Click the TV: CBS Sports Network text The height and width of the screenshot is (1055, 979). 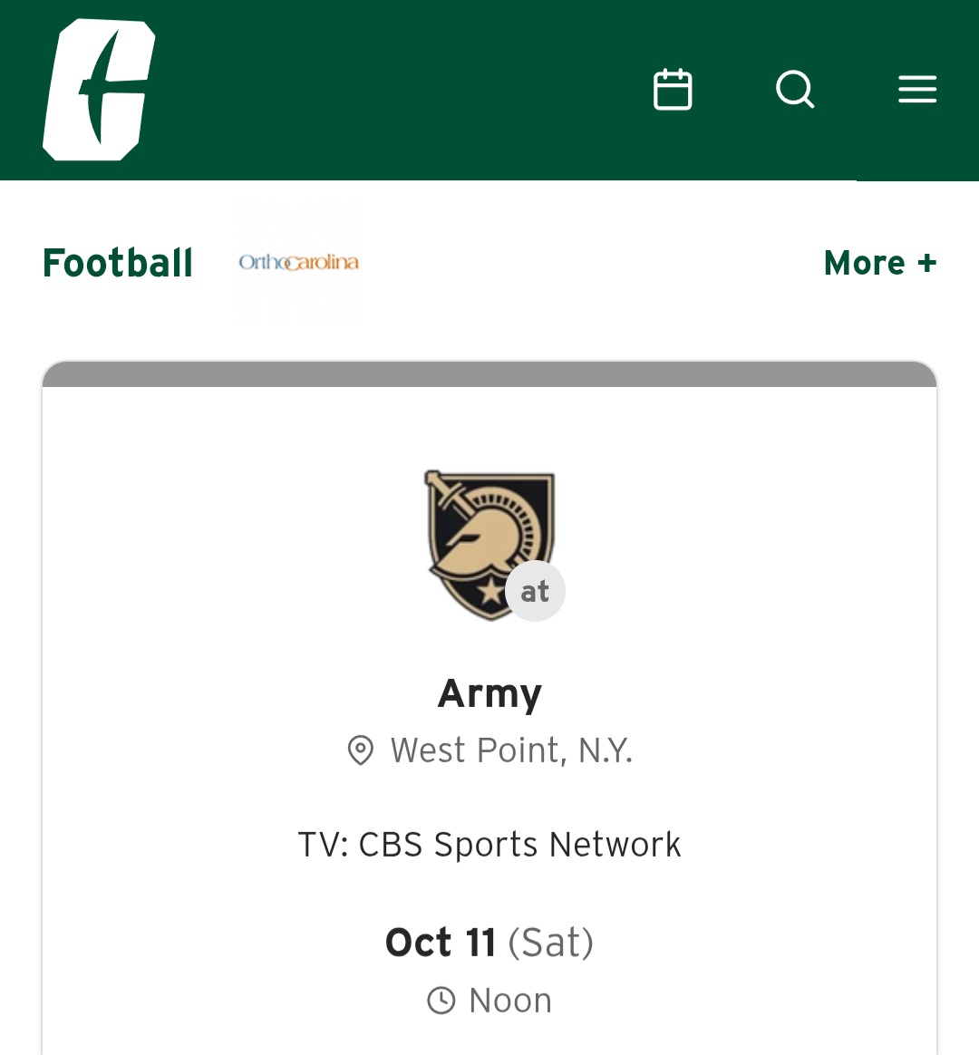coord(489,845)
